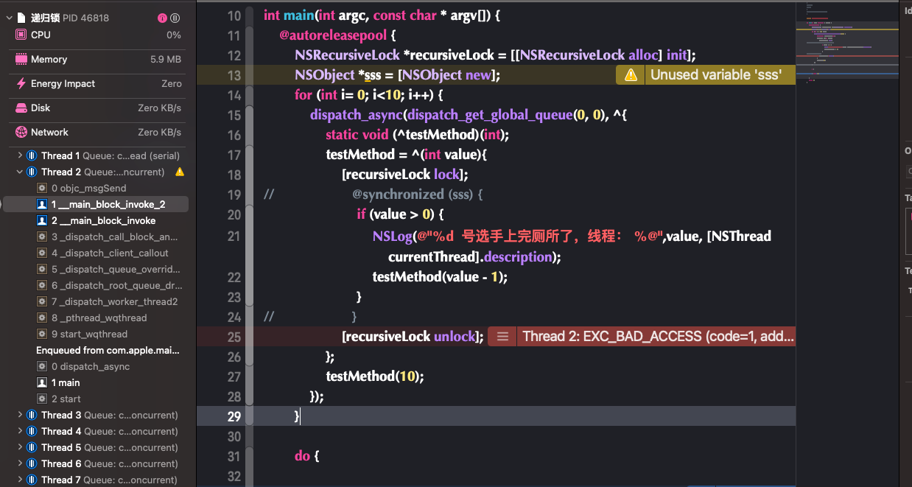
Task: Click the Memory 5.9 MB value
Action: tap(166, 59)
